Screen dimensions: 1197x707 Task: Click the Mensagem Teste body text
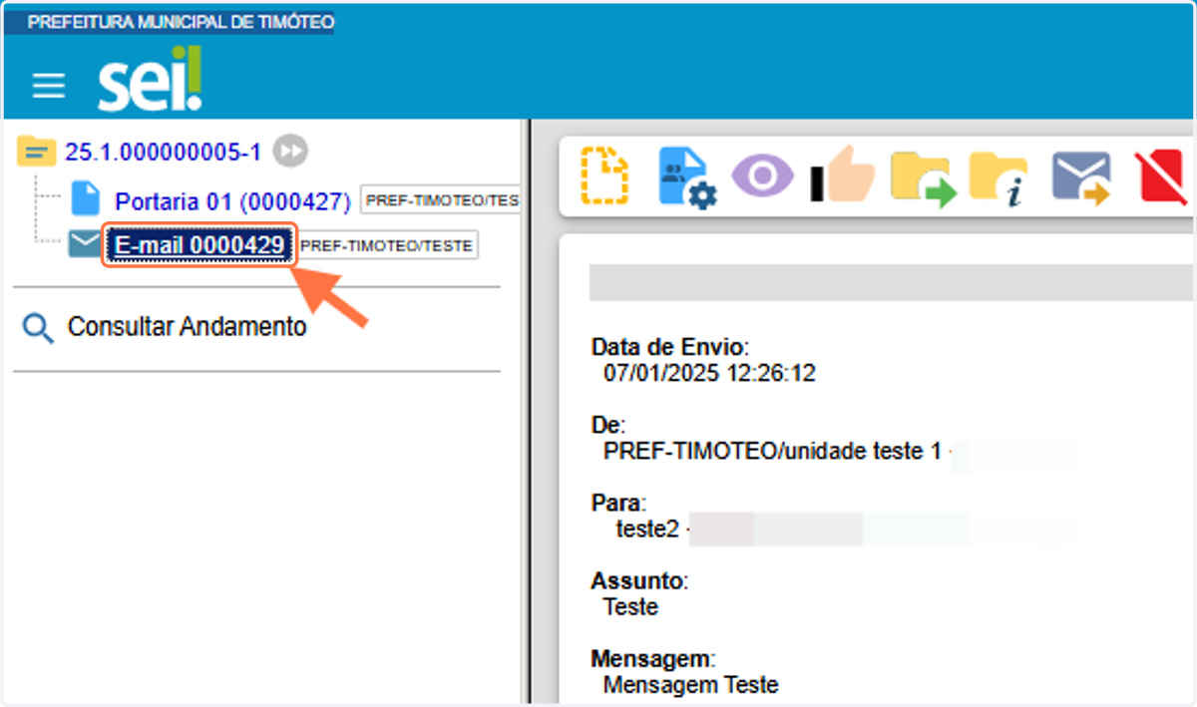[x=690, y=685]
